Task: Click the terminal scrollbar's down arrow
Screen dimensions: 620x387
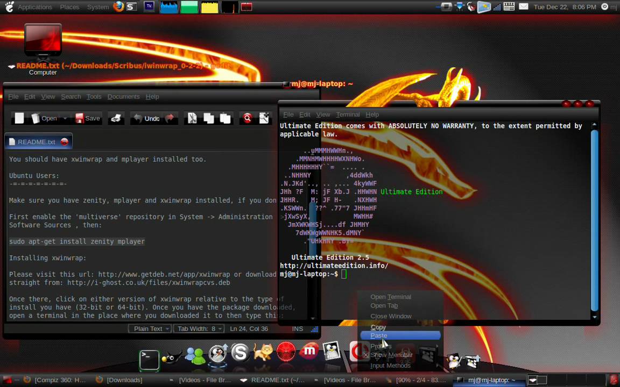Action: [594, 316]
